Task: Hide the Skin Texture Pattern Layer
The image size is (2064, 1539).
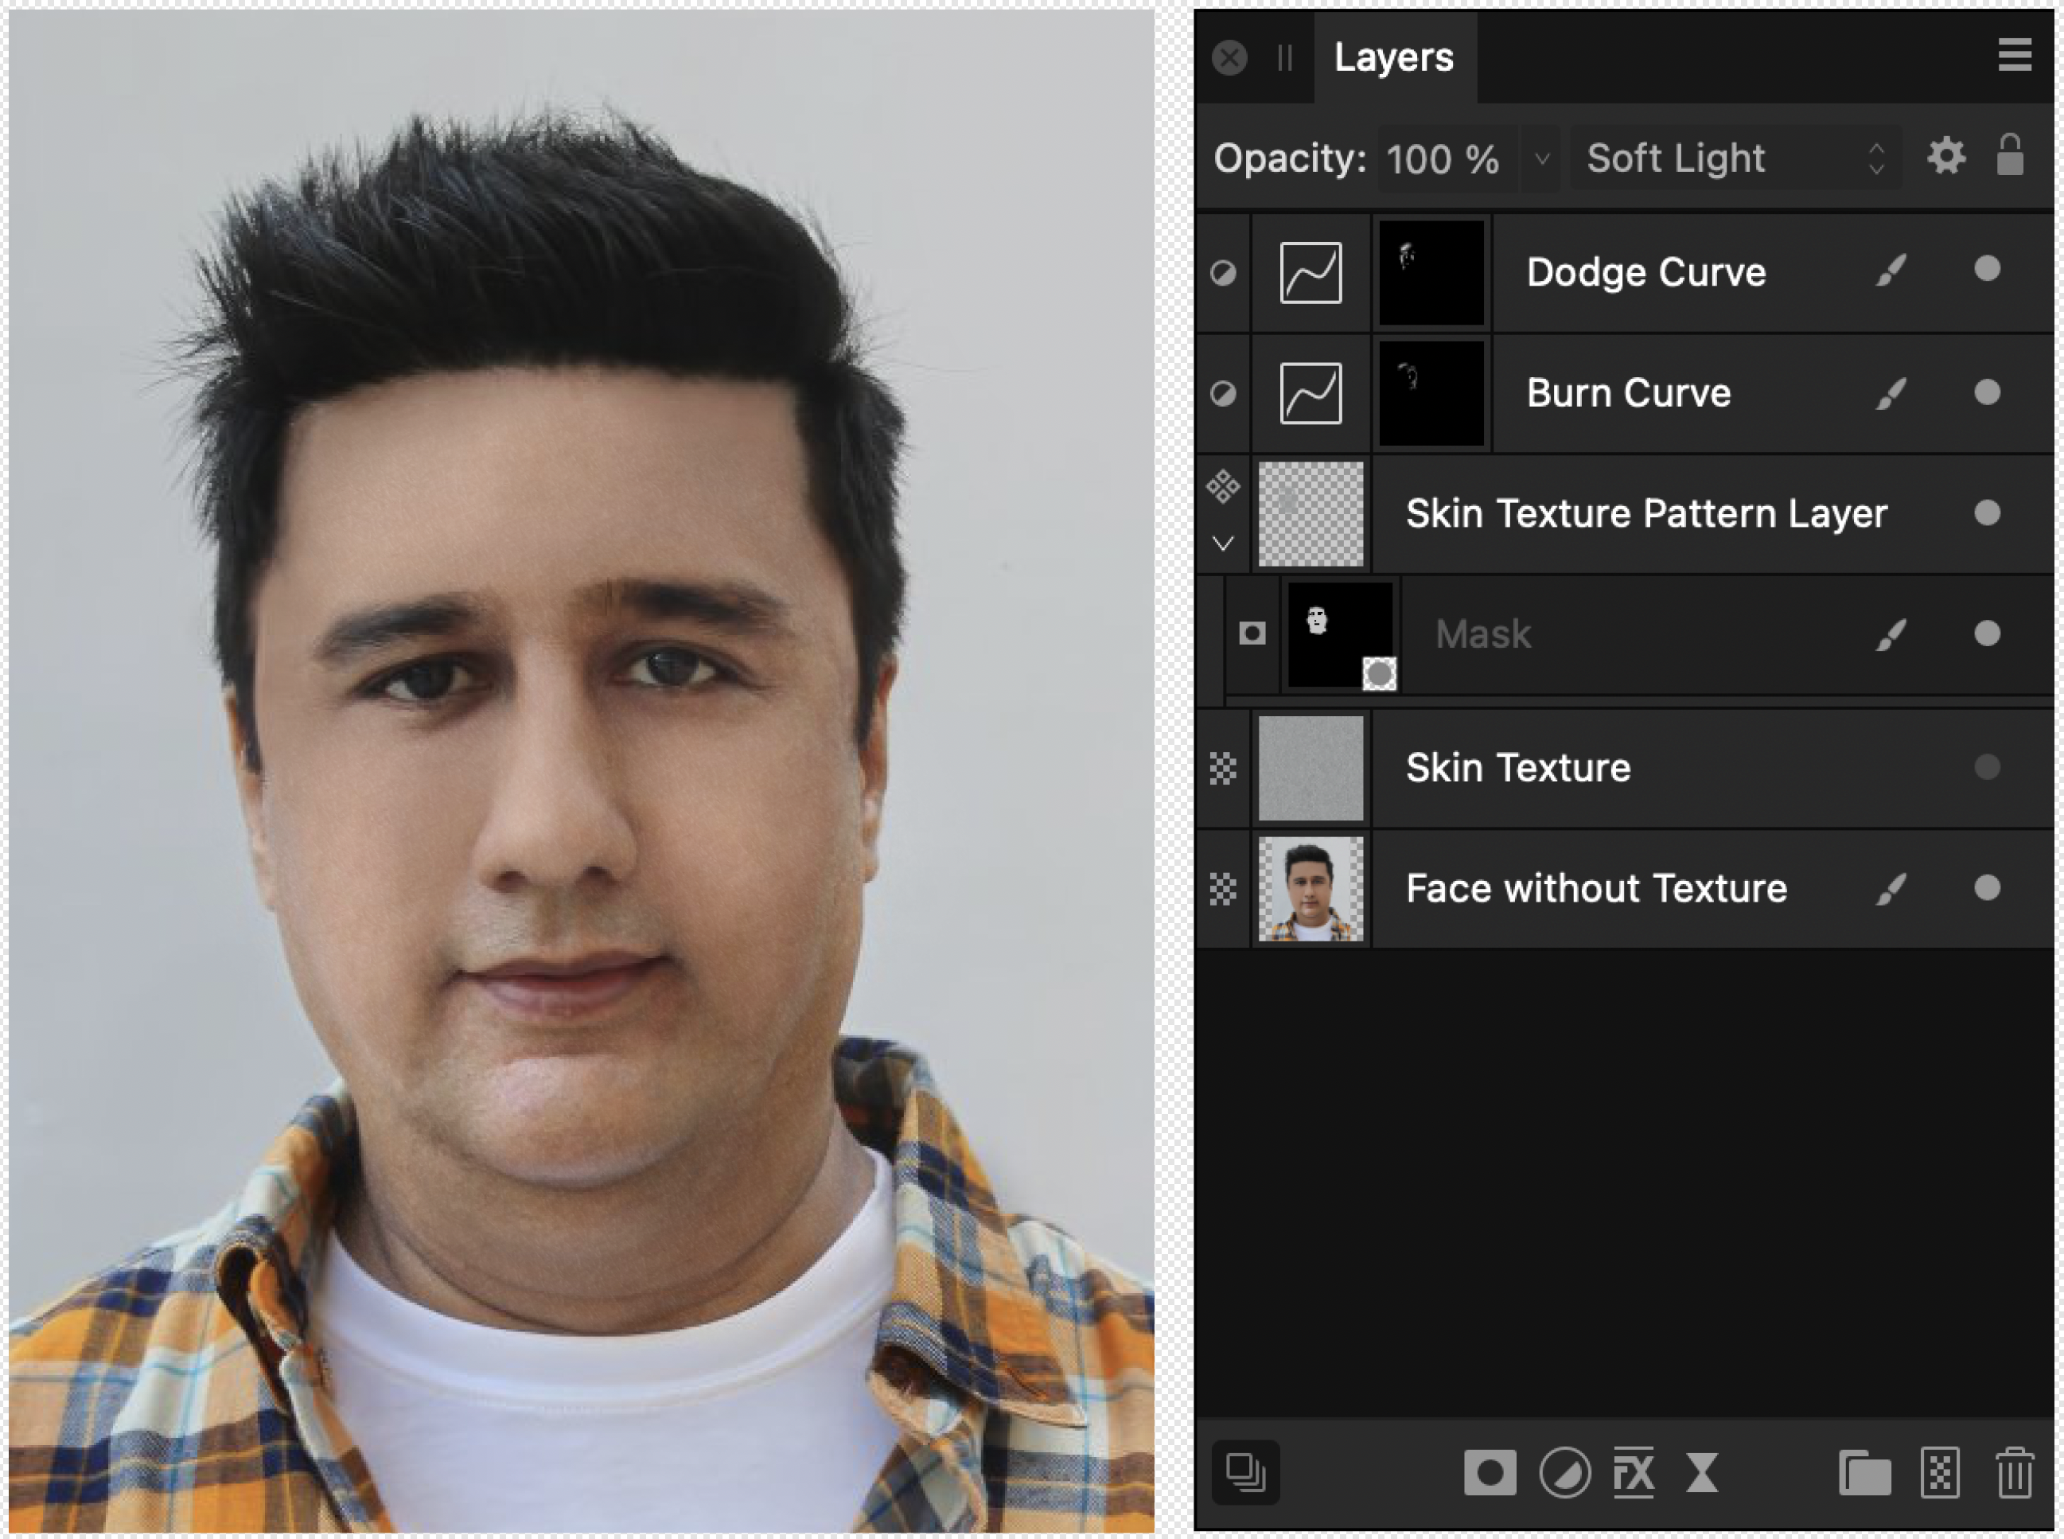Action: tap(1987, 513)
